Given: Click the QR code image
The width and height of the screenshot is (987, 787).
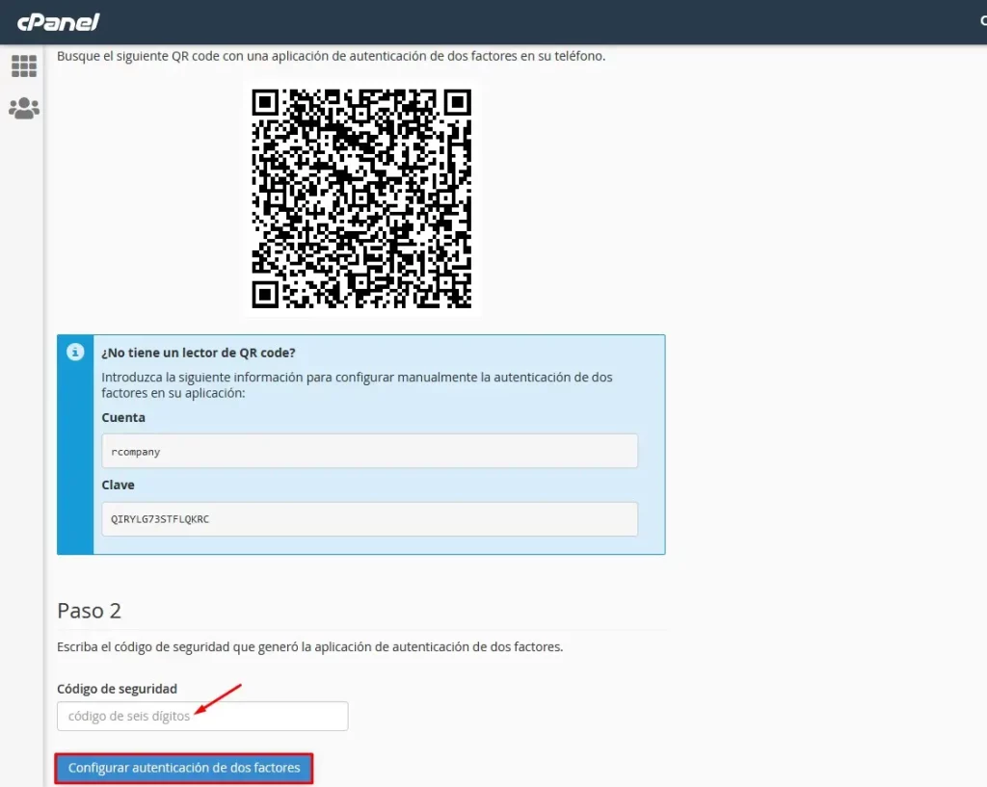Looking at the screenshot, I should [361, 198].
